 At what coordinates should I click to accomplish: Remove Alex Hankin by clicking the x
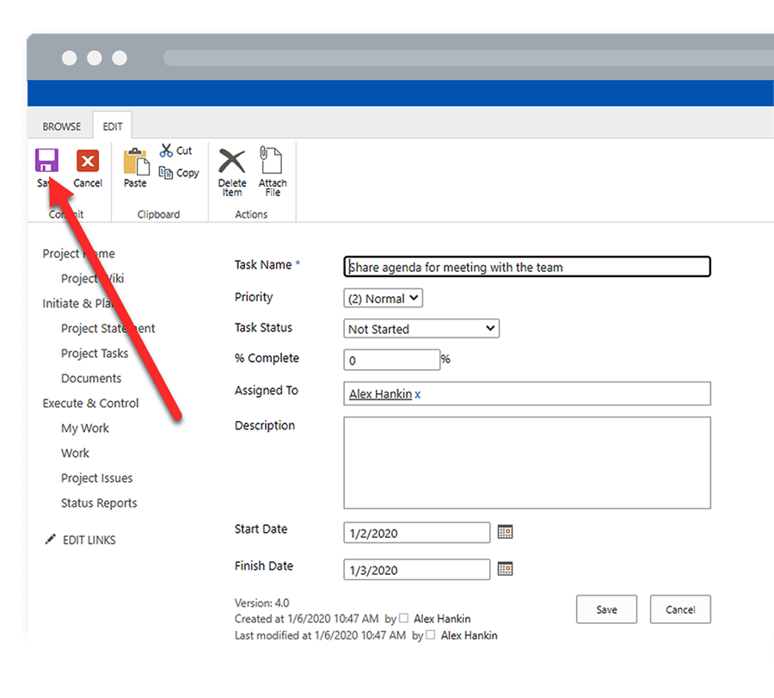418,393
